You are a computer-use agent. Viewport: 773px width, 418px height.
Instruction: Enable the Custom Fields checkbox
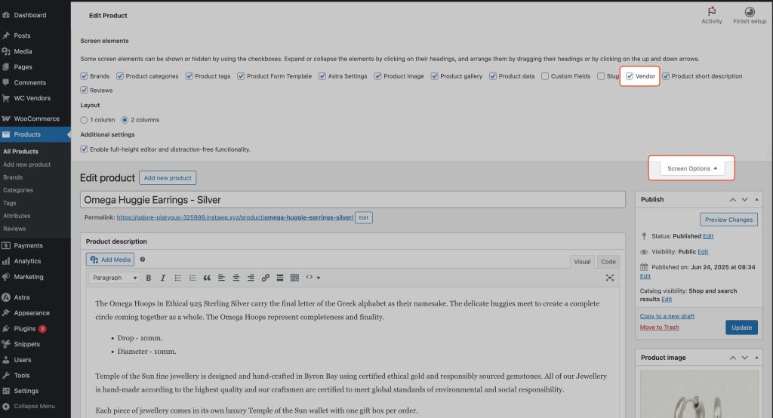pos(545,76)
